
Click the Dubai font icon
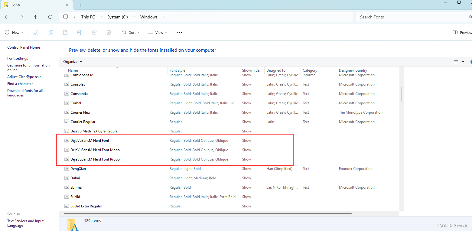[67, 178]
